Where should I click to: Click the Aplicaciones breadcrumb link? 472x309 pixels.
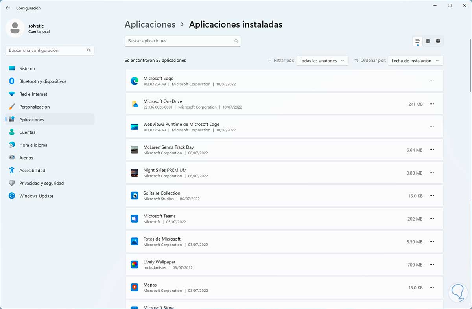tap(150, 24)
